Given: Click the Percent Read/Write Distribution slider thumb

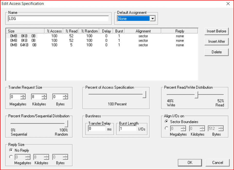Looking at the screenshot, I should click(x=196, y=95).
